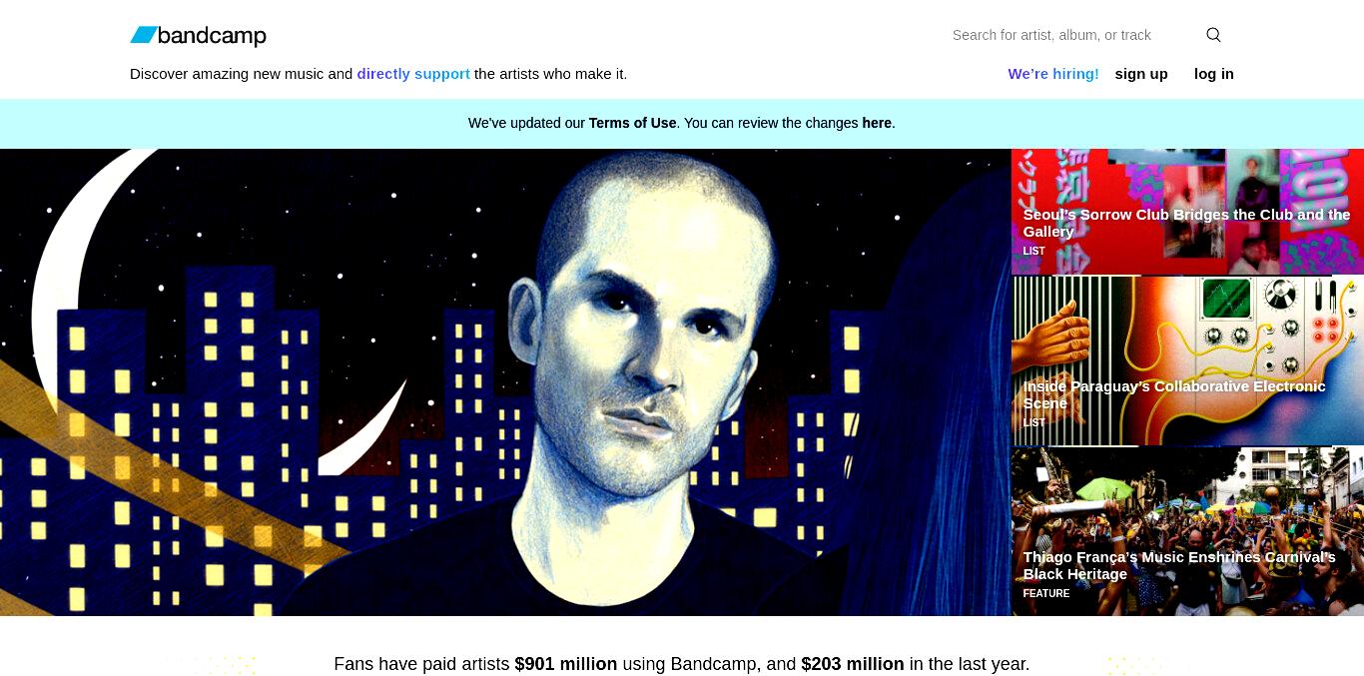Select "log in" in the header
The image size is (1364, 676).
[x=1214, y=74]
